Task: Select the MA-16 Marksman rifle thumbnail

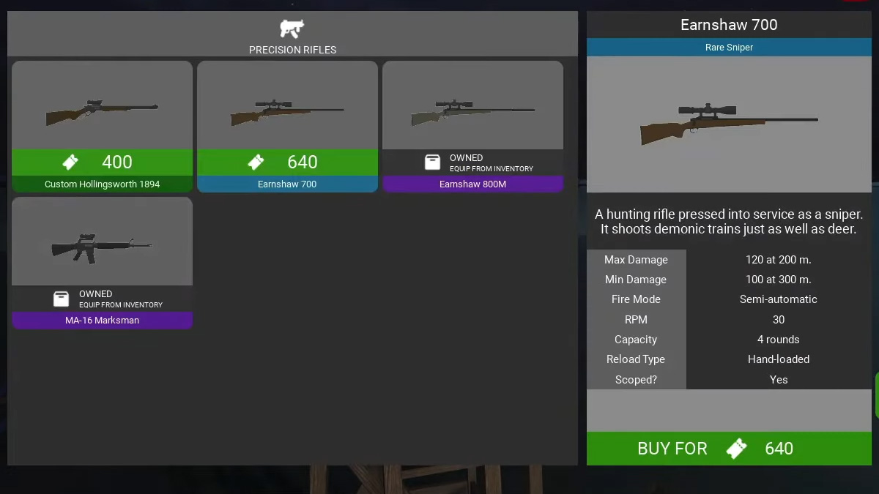Action: (x=103, y=242)
